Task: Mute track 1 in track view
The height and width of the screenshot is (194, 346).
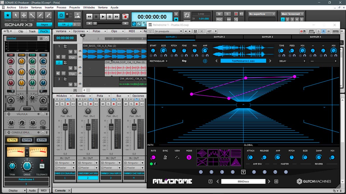Action: tap(71, 52)
